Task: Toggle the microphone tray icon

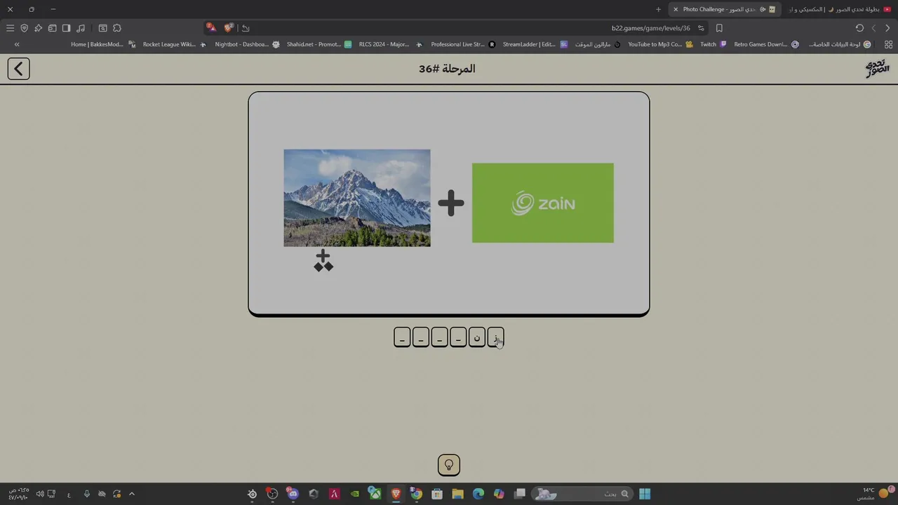Action: click(86, 494)
